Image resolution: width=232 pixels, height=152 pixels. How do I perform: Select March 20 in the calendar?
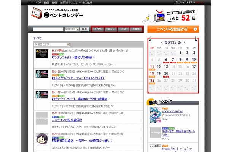[166, 74]
